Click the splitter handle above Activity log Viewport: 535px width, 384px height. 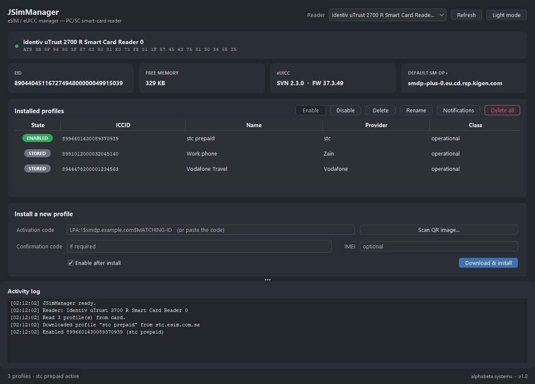pos(267,280)
